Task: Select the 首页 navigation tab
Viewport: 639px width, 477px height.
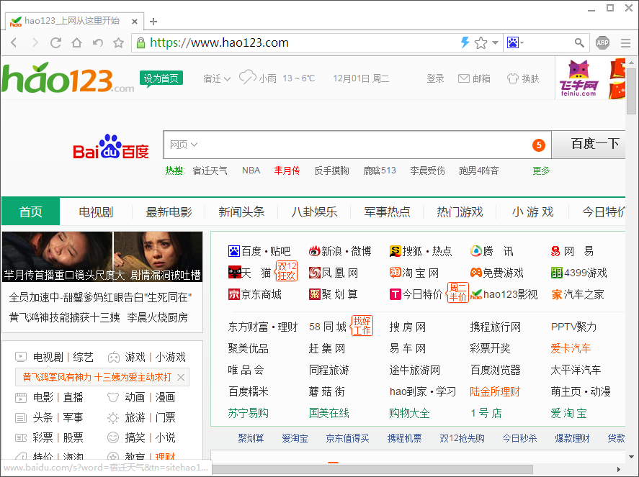Action: pyautogui.click(x=30, y=212)
